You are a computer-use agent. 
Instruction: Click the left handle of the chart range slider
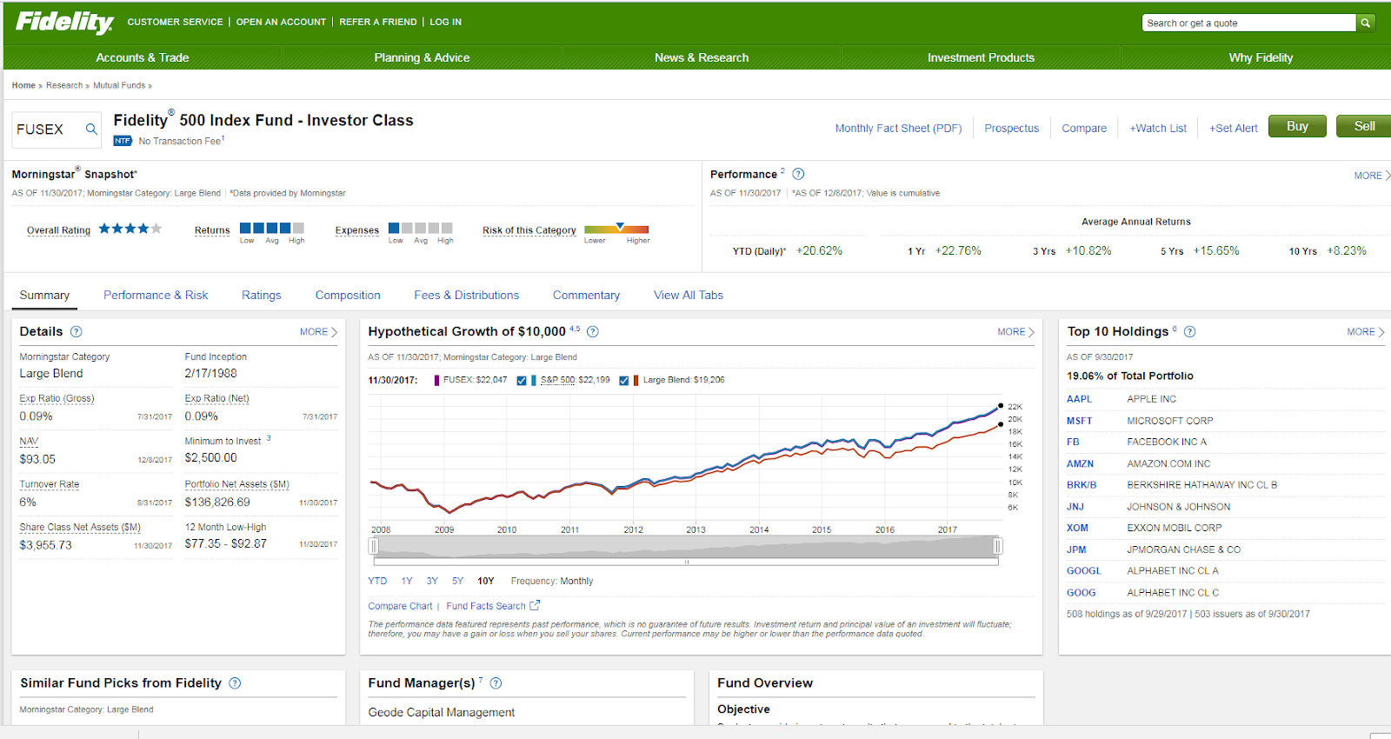point(374,546)
